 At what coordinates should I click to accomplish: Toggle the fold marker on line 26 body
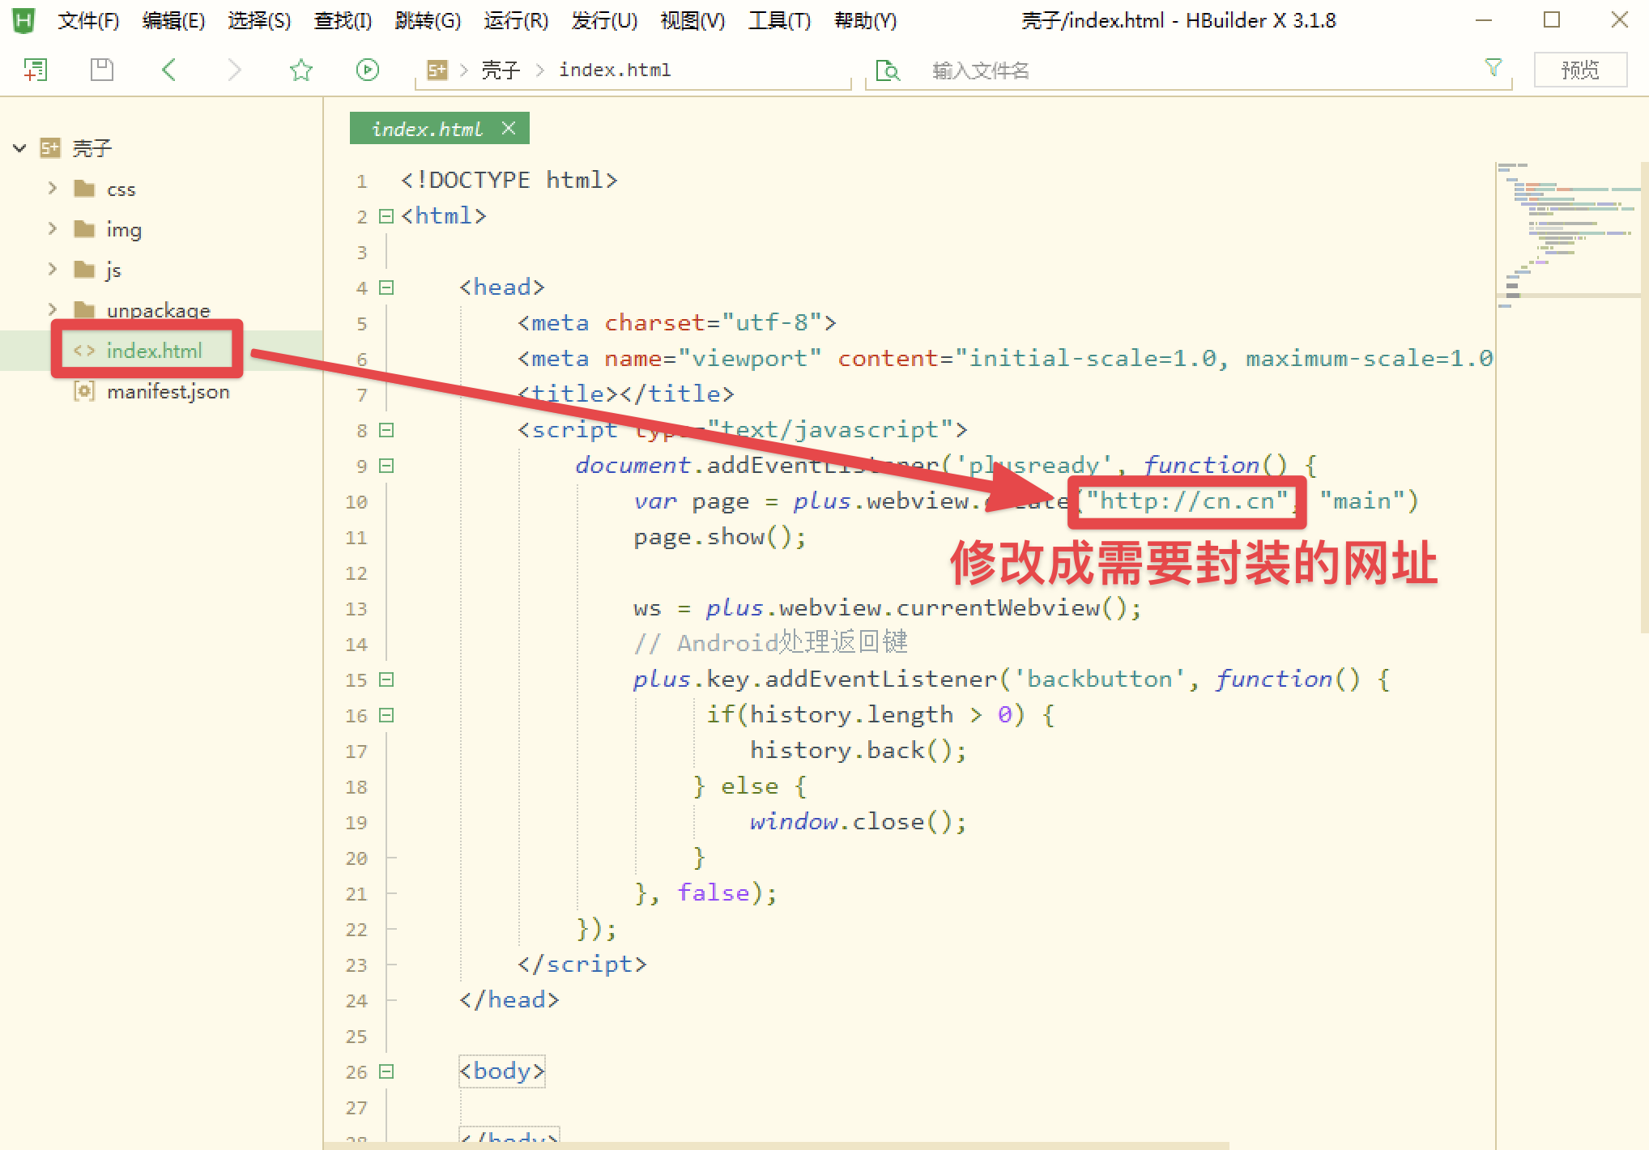coord(386,1071)
